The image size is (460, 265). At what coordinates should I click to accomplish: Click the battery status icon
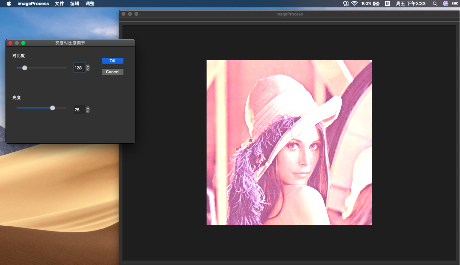376,4
